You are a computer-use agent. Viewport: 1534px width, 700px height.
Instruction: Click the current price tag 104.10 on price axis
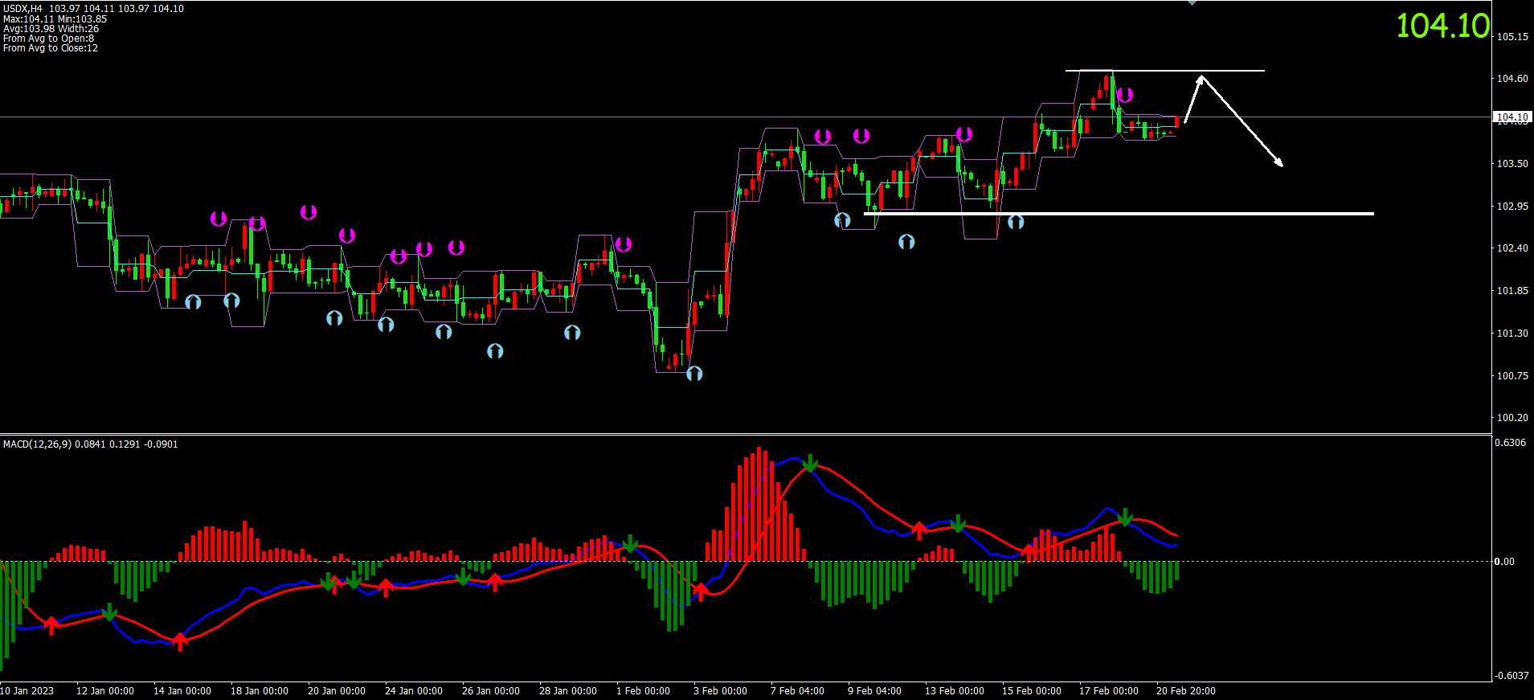[1512, 117]
